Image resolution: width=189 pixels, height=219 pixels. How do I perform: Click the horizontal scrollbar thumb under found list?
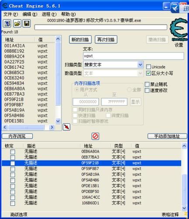(26, 127)
